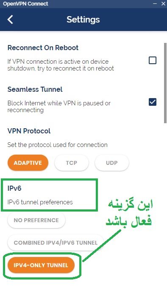Close the OpenVPN Connect window
Image resolution: width=167 pixels, height=288 pixels.
[163, 3]
